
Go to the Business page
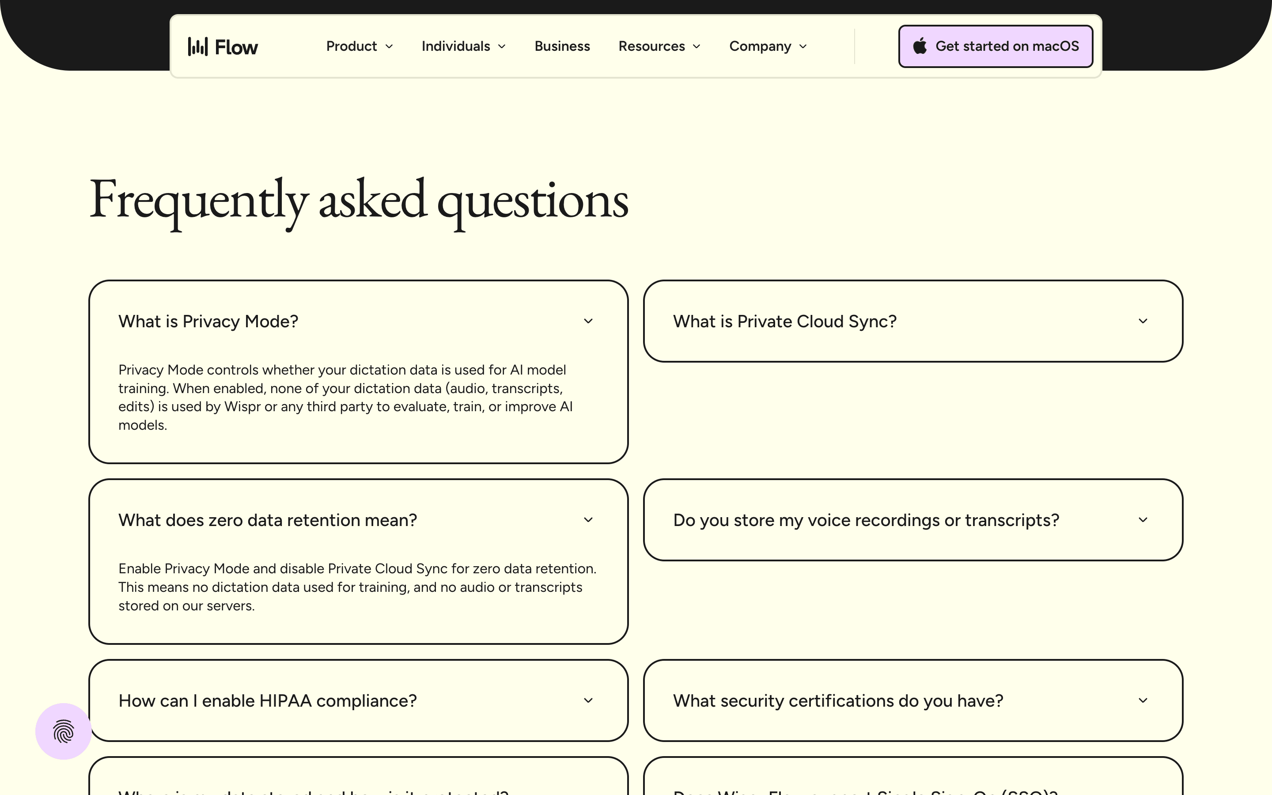[562, 46]
